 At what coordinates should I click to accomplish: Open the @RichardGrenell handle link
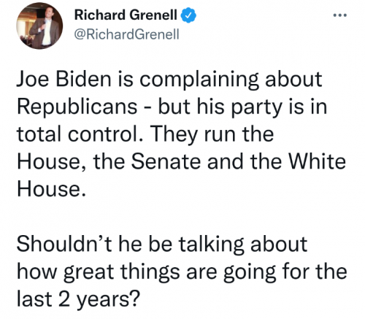pos(126,34)
